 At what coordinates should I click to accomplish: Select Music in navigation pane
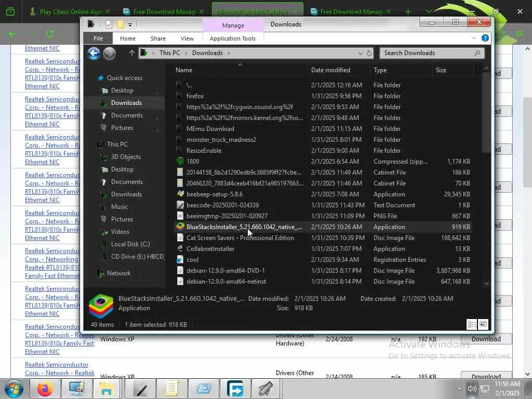pos(119,207)
